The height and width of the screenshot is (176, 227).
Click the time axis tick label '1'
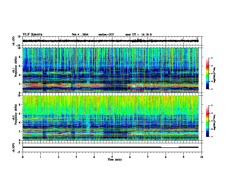pos(40,157)
